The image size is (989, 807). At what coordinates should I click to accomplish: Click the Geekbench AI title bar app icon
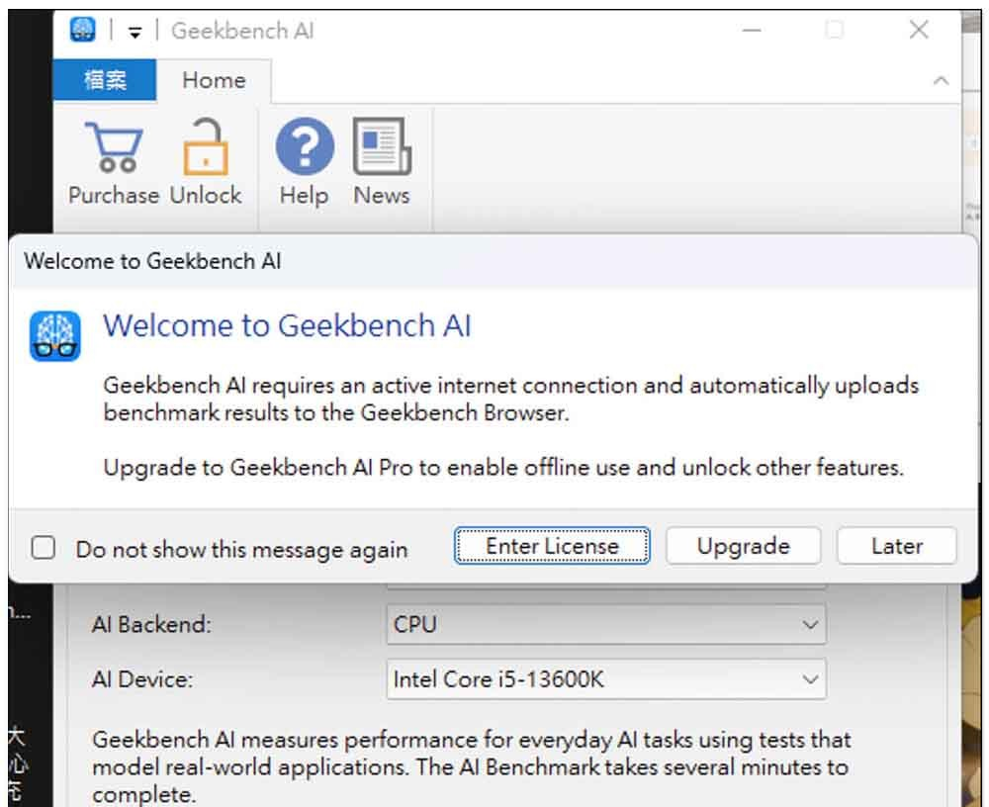click(x=83, y=30)
